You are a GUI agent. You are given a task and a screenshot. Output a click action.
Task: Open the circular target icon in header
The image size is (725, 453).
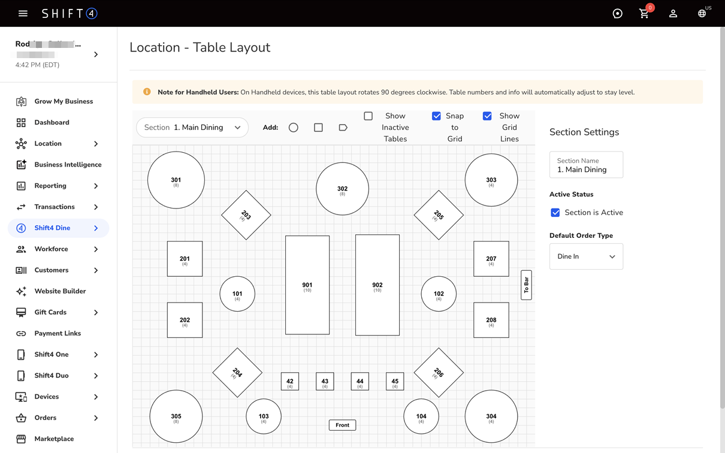(x=617, y=14)
